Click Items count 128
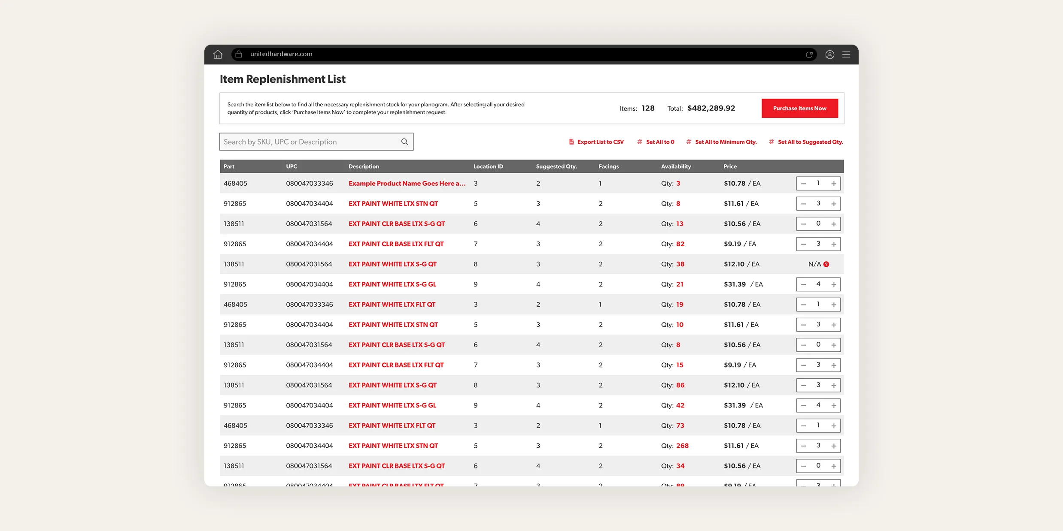This screenshot has height=531, width=1063. pos(648,108)
